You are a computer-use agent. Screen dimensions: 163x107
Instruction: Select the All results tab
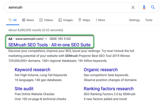coord(13,20)
